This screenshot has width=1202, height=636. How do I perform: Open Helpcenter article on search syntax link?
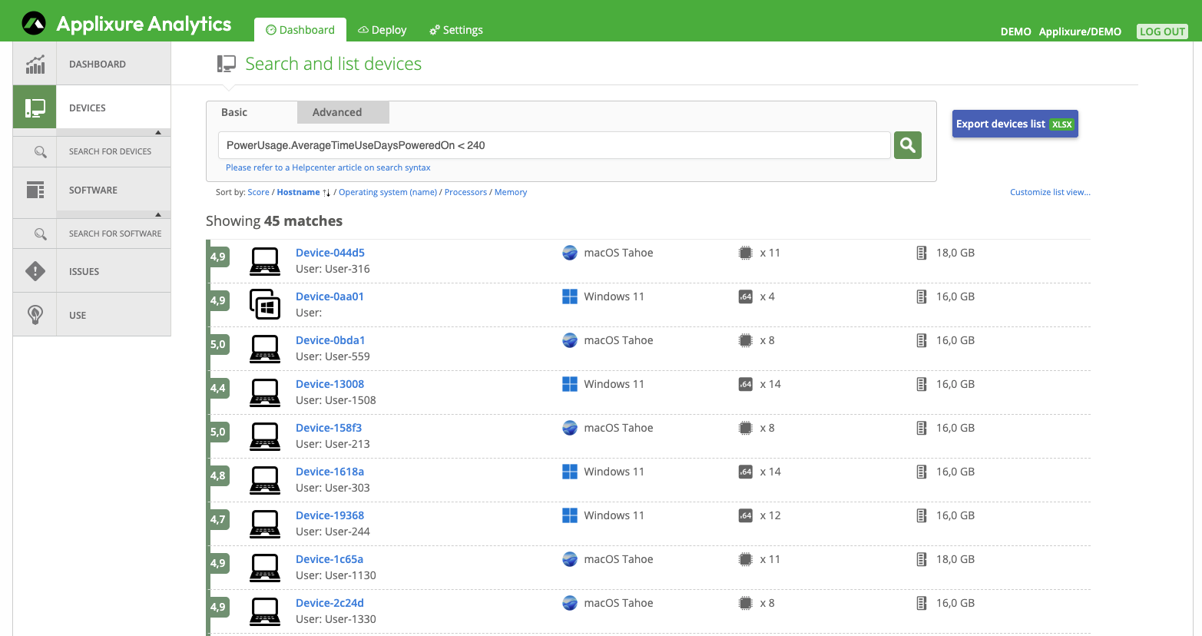(328, 167)
